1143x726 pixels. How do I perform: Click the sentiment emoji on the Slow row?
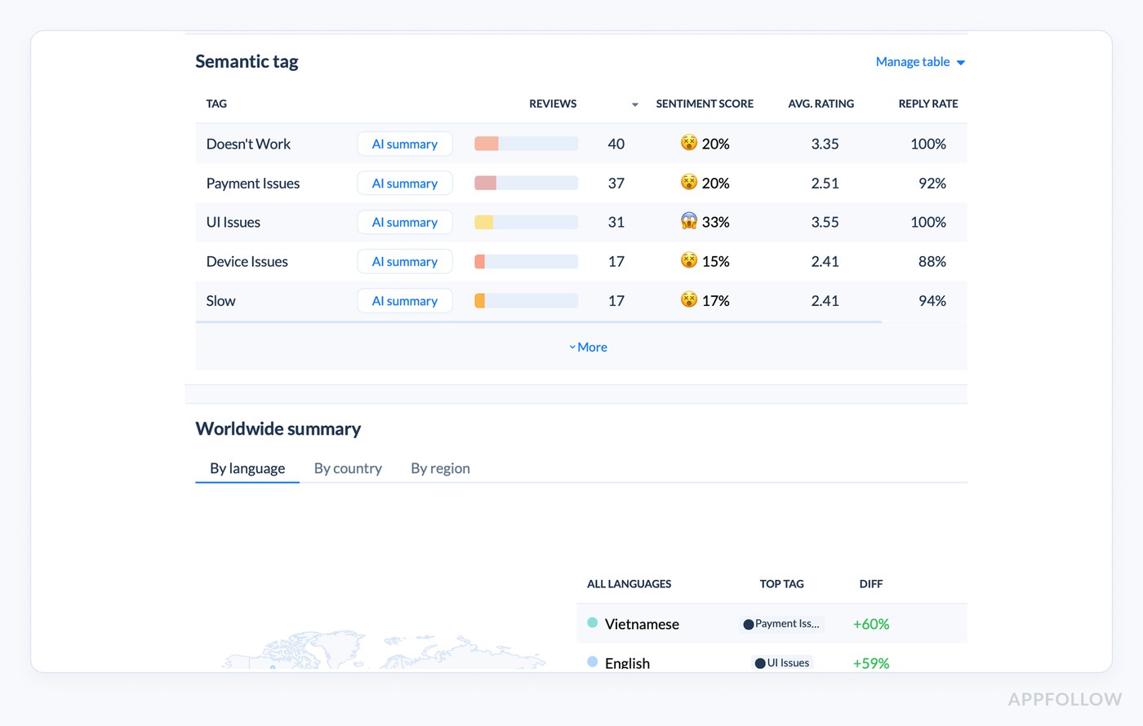coord(688,299)
